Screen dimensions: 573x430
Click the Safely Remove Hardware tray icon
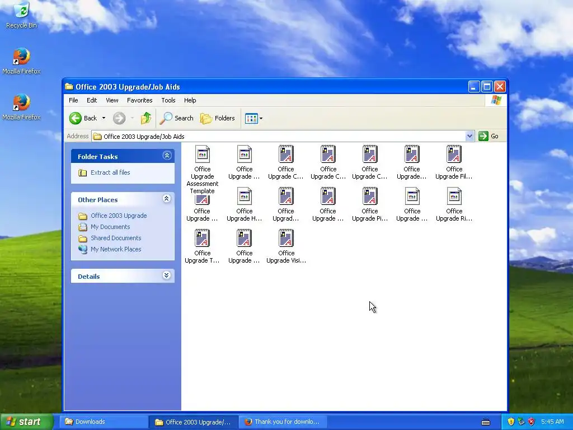click(x=521, y=422)
